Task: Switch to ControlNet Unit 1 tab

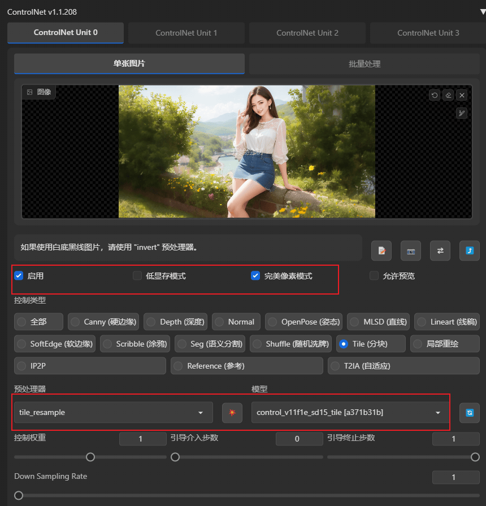Action: pyautogui.click(x=186, y=33)
